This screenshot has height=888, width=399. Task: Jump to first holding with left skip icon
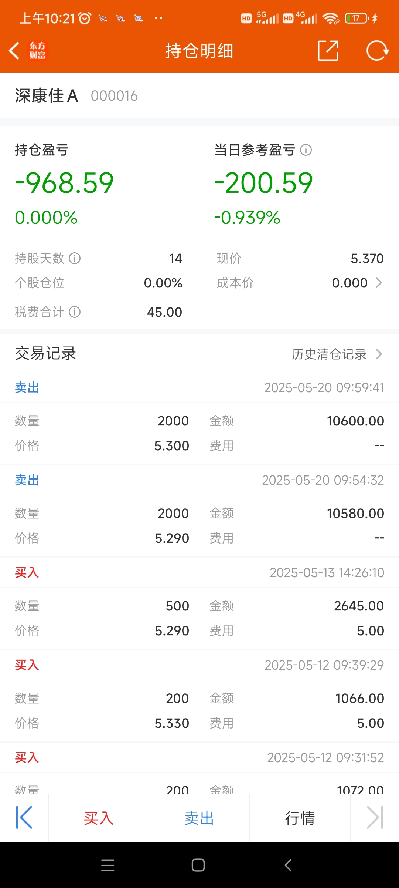click(x=24, y=817)
